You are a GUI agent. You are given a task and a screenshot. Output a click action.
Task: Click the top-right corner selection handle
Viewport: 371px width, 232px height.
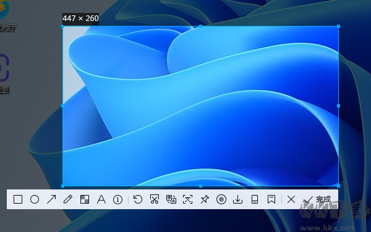(339, 26)
